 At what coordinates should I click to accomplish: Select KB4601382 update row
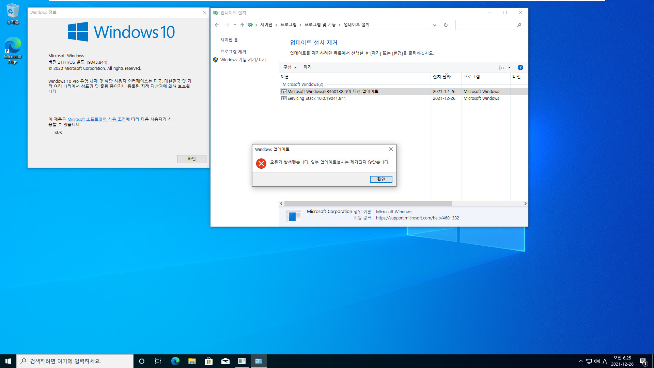pyautogui.click(x=404, y=92)
